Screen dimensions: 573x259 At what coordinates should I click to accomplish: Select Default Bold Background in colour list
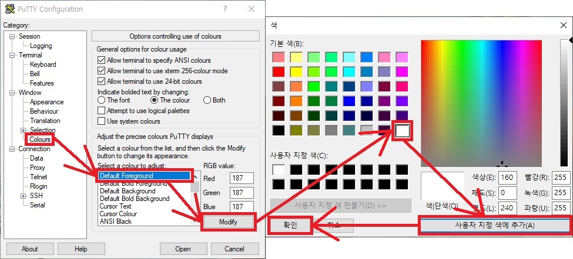click(135, 199)
